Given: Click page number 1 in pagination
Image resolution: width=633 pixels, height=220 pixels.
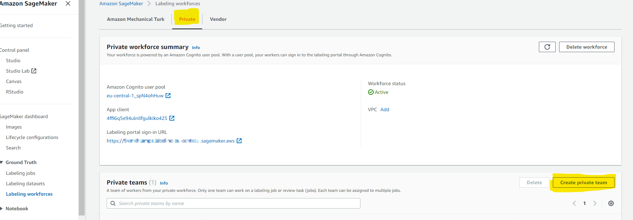Looking at the screenshot, I should tap(585, 203).
